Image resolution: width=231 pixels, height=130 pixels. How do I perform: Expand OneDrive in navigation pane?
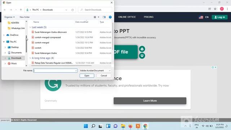[x=4, y=35]
